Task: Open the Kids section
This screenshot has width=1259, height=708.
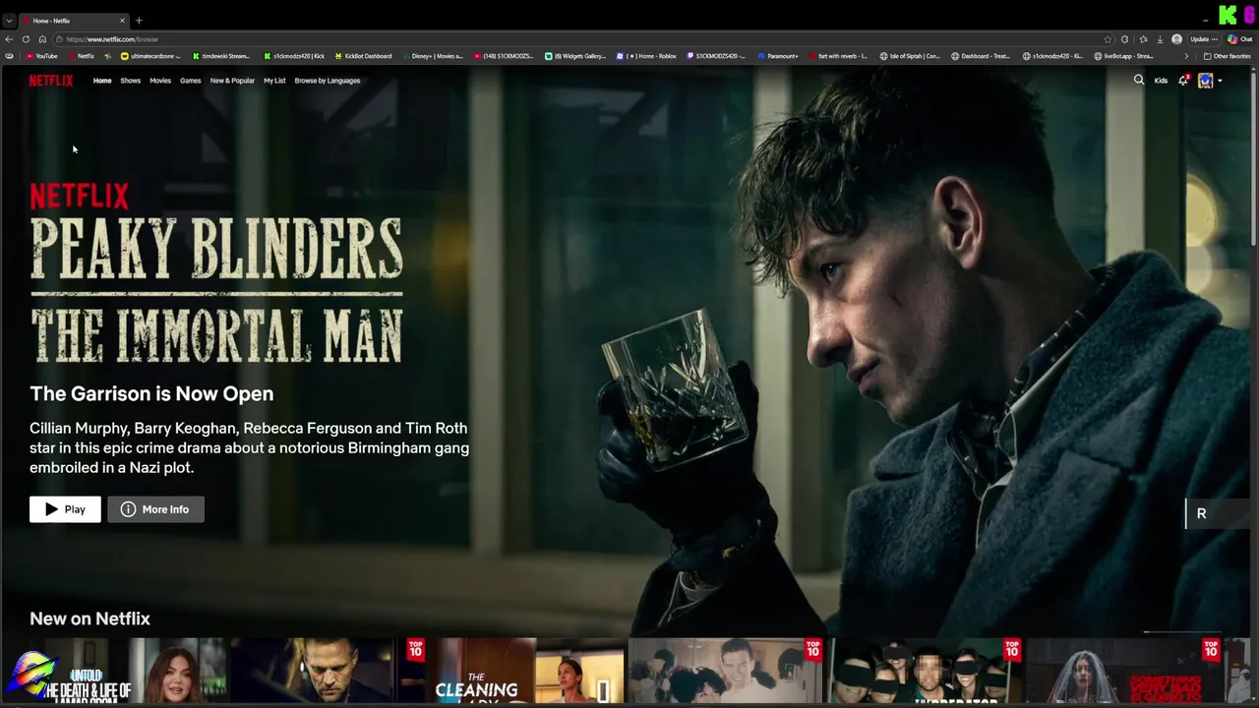Action: click(x=1161, y=81)
